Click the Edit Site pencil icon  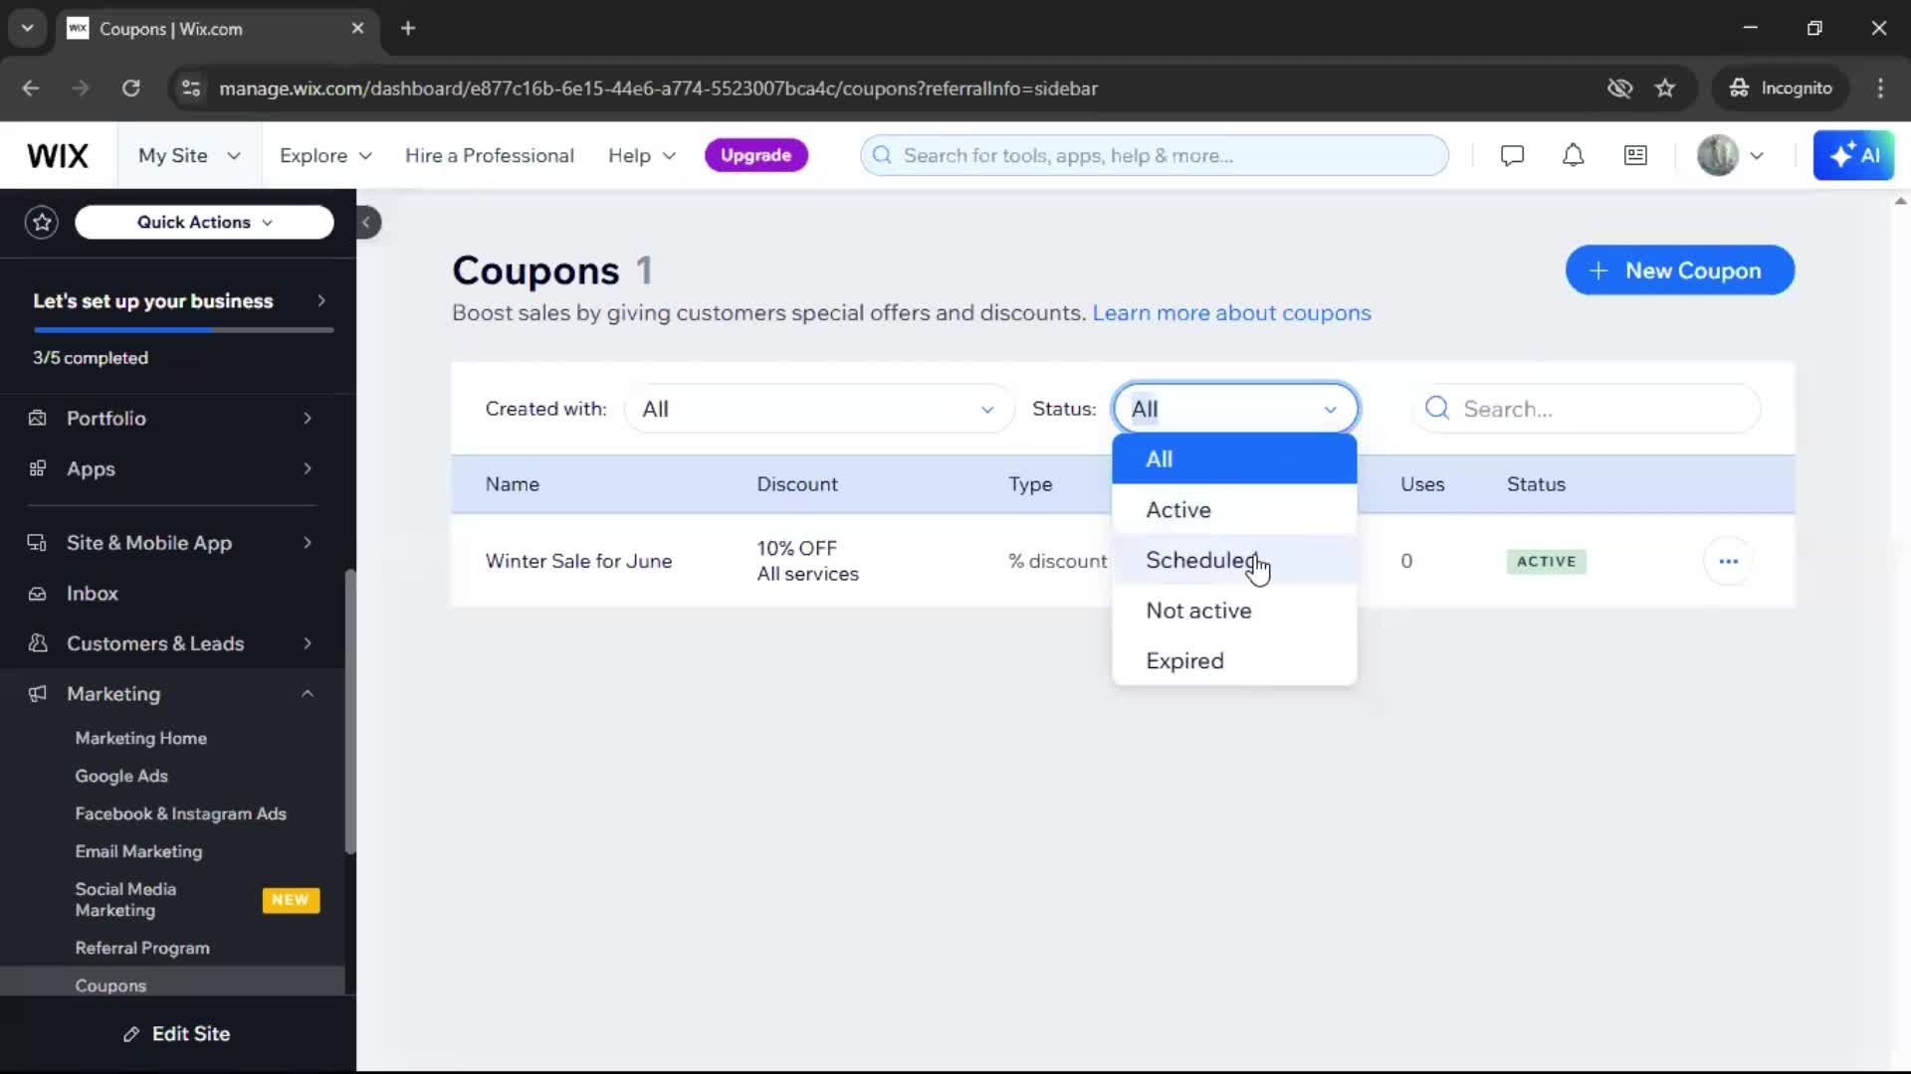[x=131, y=1034]
